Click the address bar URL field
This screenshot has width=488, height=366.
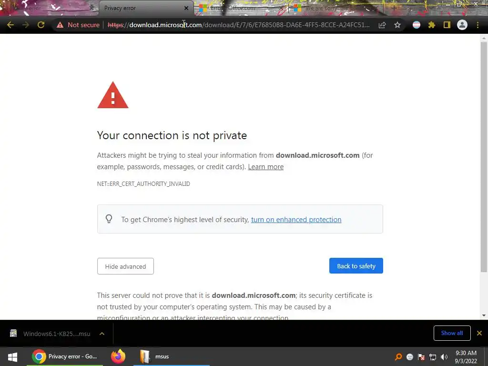(238, 25)
